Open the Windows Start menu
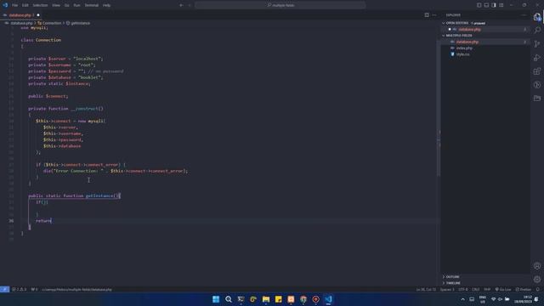 point(216,299)
